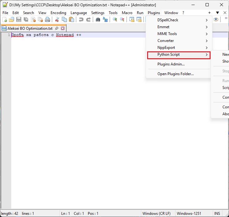Click the Close All toolbar icon
229x217 pixels.
(40, 19)
